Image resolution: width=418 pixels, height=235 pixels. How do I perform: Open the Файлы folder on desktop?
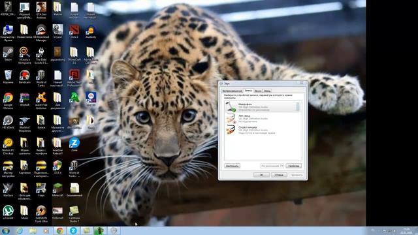point(57,8)
